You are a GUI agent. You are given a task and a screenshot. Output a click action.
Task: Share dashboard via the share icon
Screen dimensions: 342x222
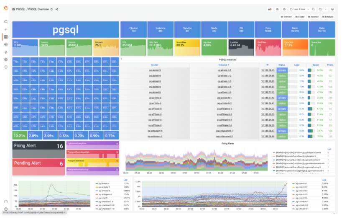pos(57,9)
